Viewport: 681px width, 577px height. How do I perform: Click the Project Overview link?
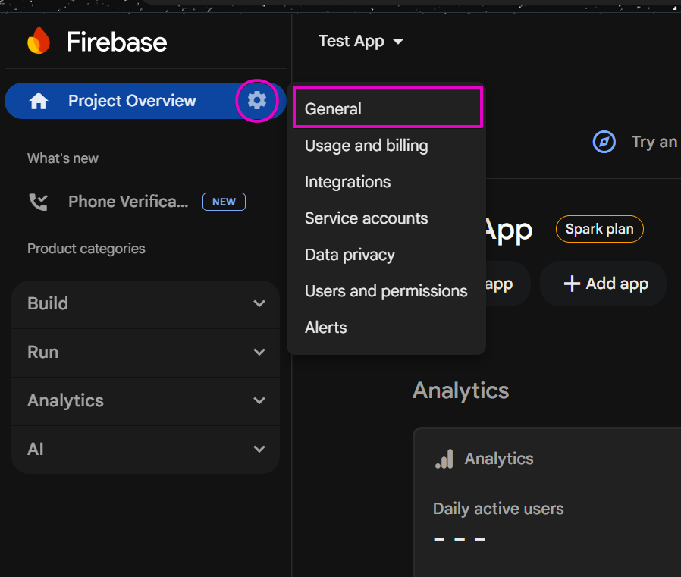[x=132, y=101]
